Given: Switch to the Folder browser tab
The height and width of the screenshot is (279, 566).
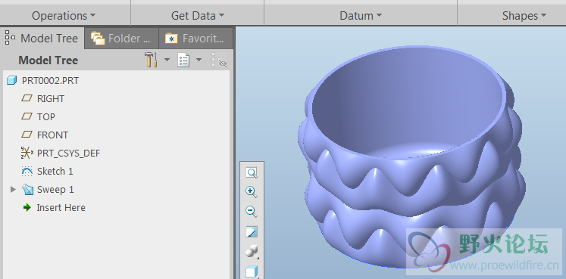Looking at the screenshot, I should (121, 38).
